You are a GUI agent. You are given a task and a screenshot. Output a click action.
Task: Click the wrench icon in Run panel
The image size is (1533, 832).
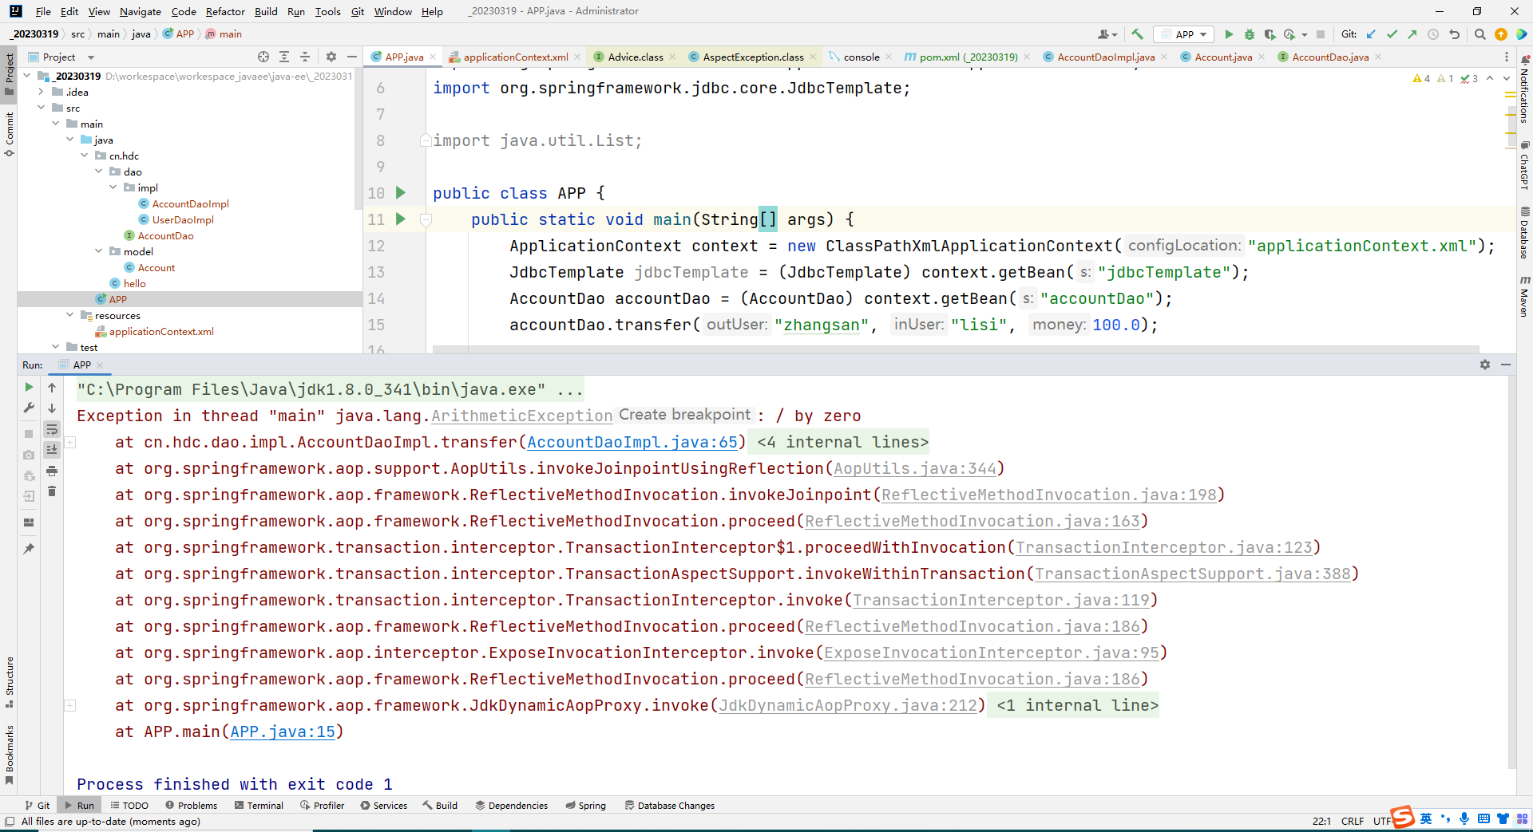point(29,408)
